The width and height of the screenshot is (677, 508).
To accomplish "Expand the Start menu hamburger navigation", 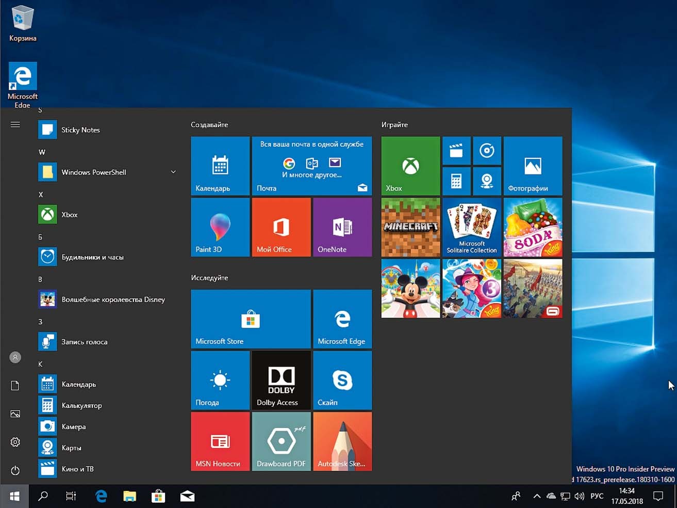I will [15, 124].
